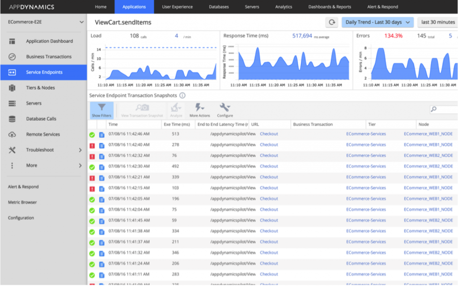Screen dimensions: 458x286
Task: Click the 07/08/16 11:41:24 AM timestamp
Action: 129,264
